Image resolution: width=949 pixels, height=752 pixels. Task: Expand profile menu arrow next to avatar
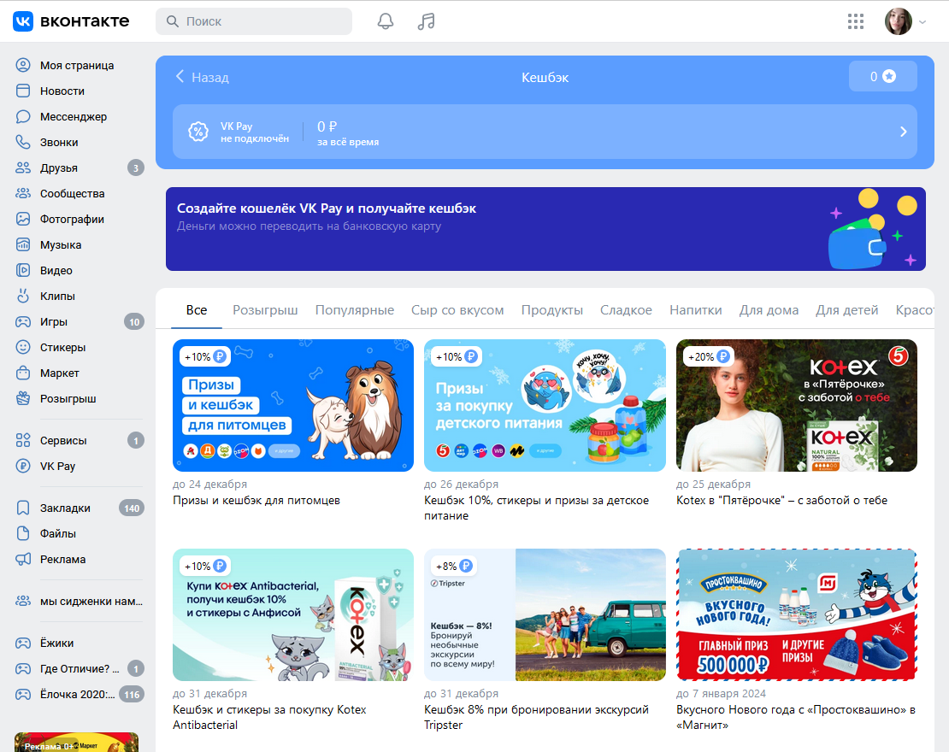coord(922,21)
